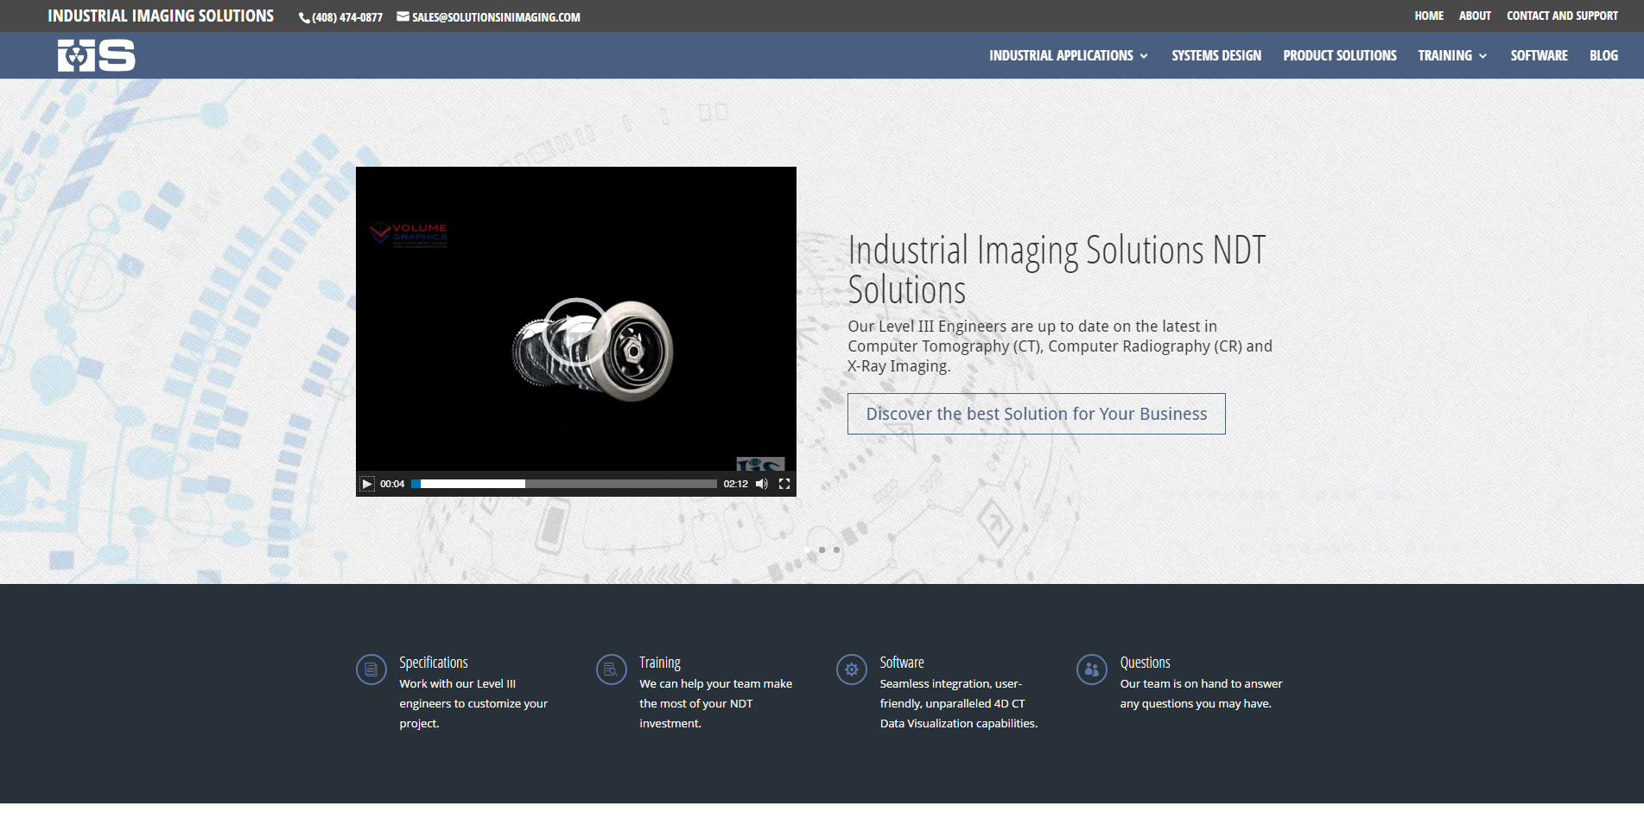Screen dimensions: 1644x825
Task: Click the large circular play overlay on video
Action: coord(576,332)
